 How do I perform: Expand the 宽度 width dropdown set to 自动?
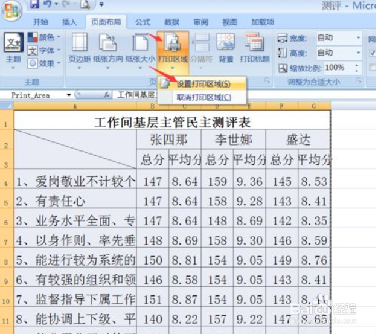coord(358,38)
